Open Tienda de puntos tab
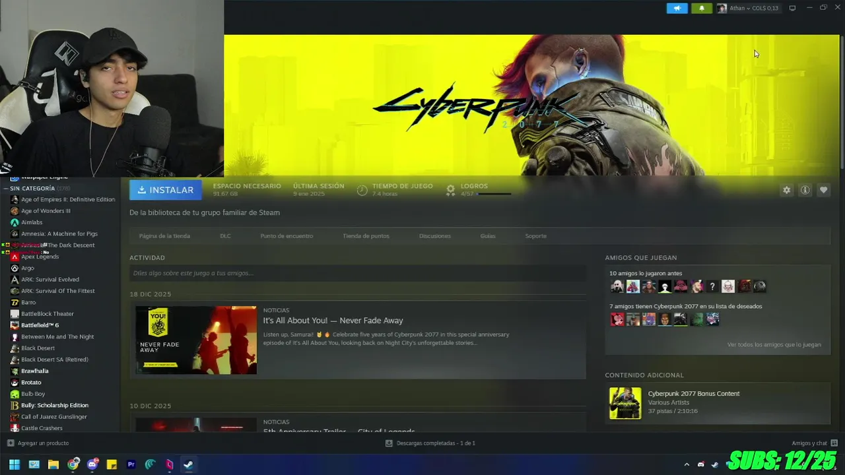Viewport: 845px width, 475px height. (x=366, y=236)
